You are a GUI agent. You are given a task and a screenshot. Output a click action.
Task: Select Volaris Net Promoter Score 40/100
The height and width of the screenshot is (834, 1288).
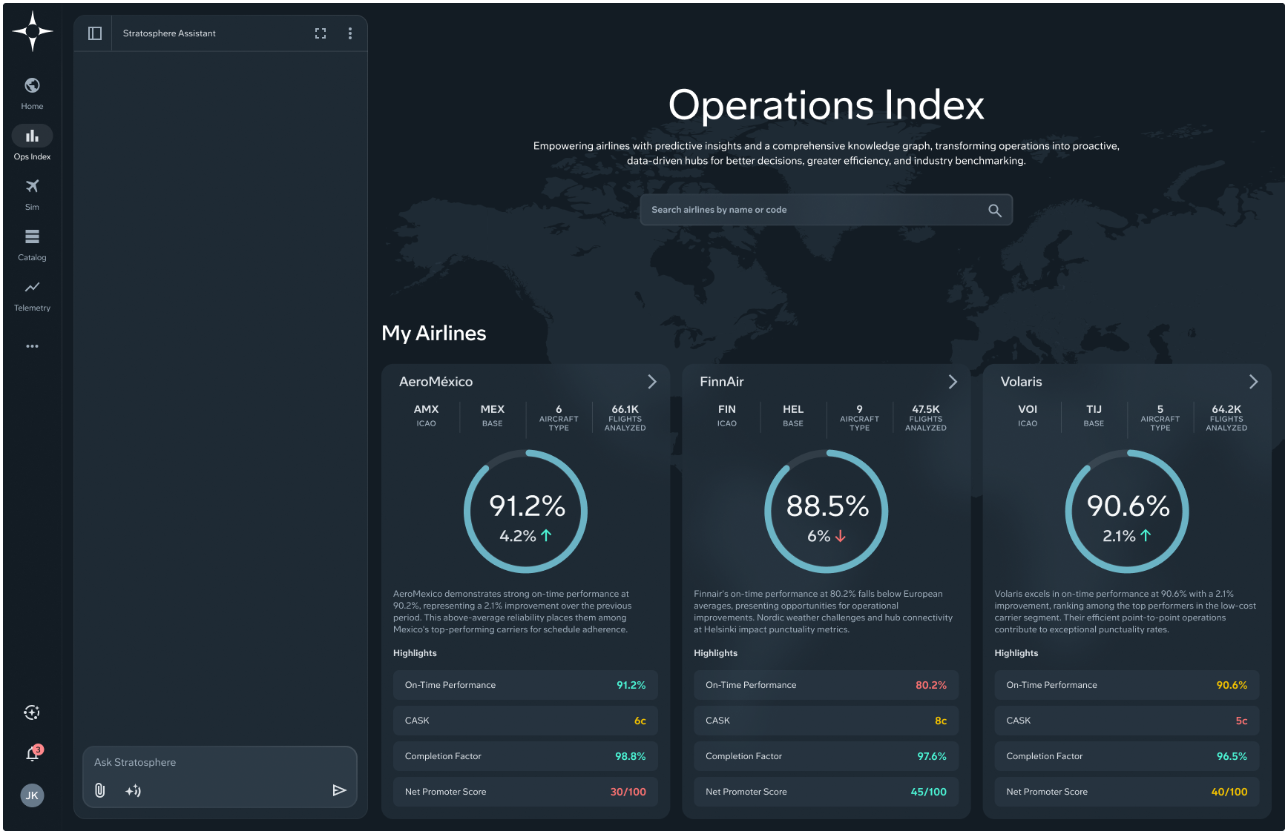coord(1126,792)
